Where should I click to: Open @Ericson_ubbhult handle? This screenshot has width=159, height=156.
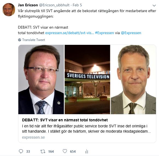[54, 5]
